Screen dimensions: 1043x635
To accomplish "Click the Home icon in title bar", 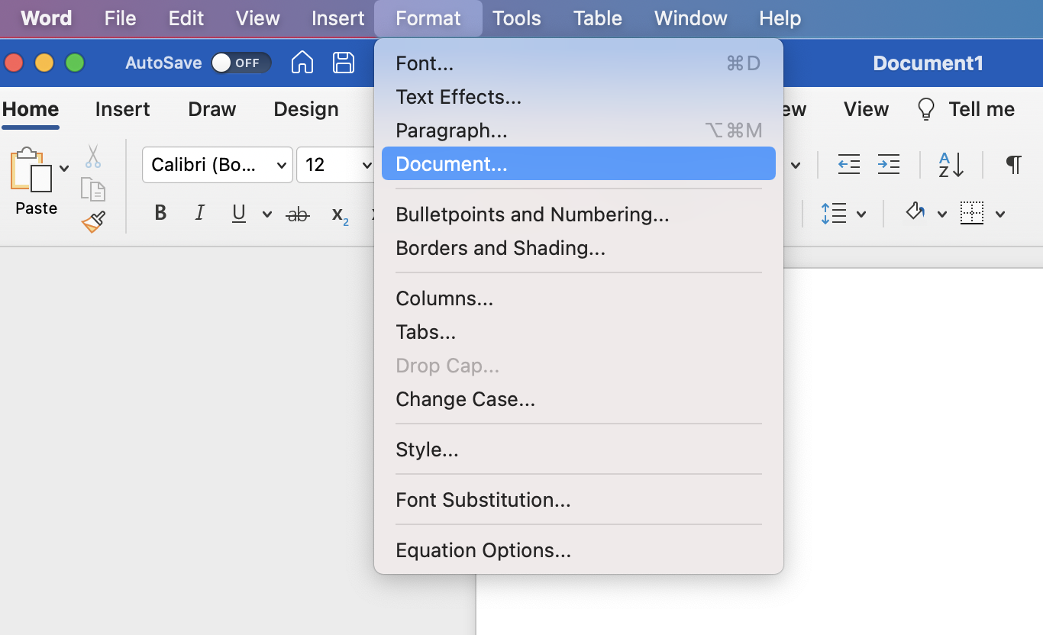I will pyautogui.click(x=302, y=63).
